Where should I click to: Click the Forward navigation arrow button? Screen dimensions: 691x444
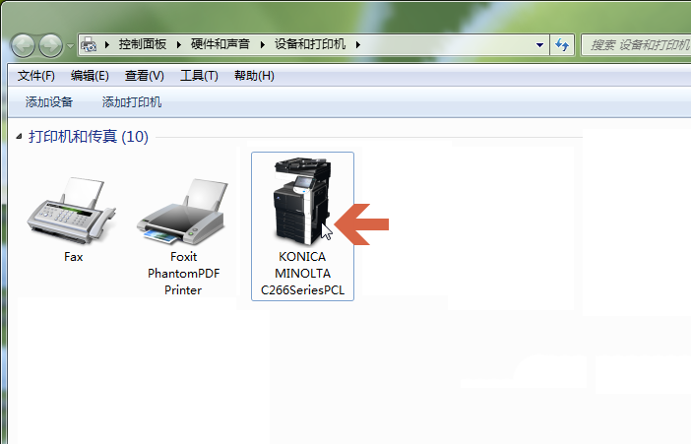pyautogui.click(x=50, y=45)
